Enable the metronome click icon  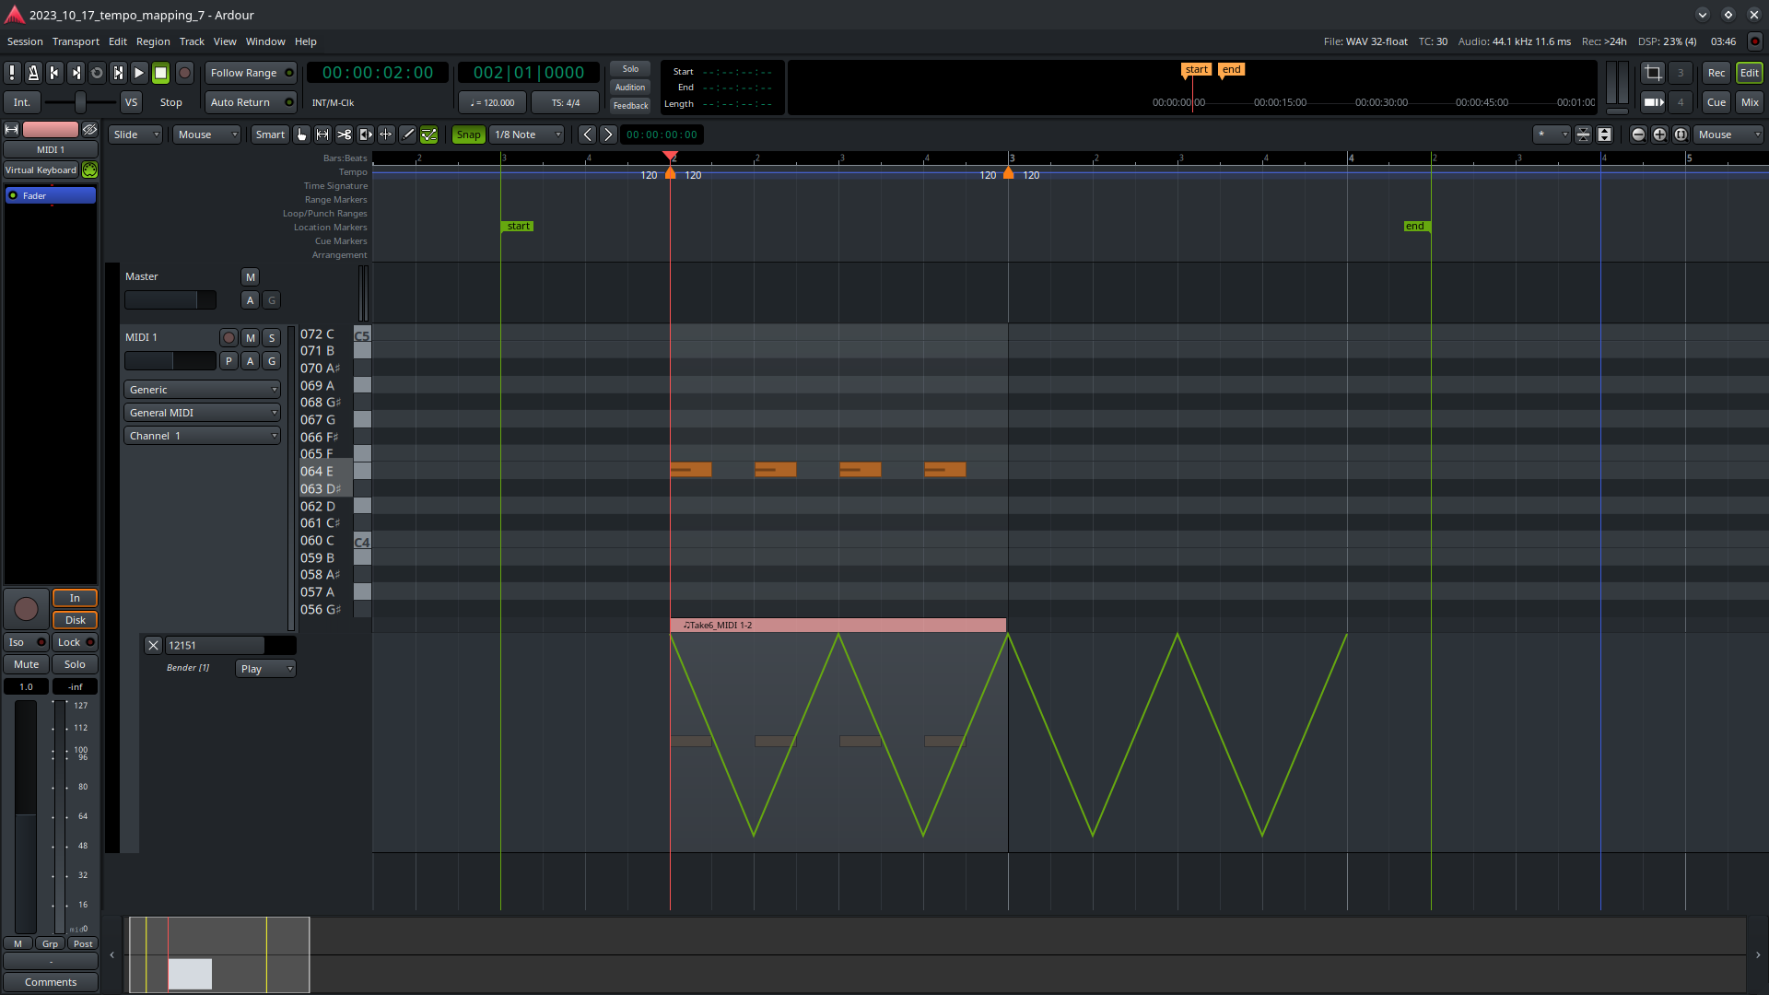click(x=33, y=73)
